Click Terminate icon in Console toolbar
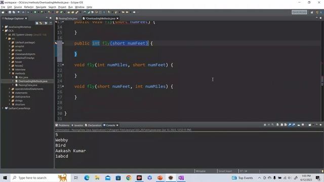 (x=265, y=125)
